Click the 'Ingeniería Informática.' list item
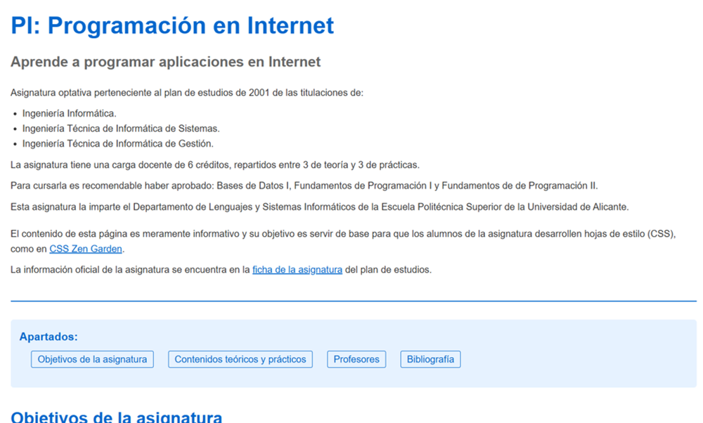 coord(70,113)
